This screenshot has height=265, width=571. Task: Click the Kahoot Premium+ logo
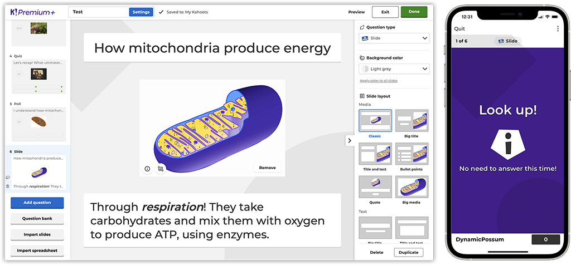pos(33,12)
